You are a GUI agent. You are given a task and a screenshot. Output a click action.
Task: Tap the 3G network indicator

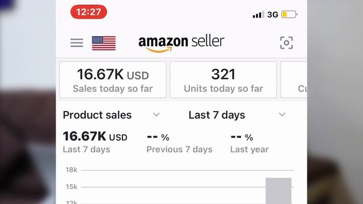click(x=272, y=15)
